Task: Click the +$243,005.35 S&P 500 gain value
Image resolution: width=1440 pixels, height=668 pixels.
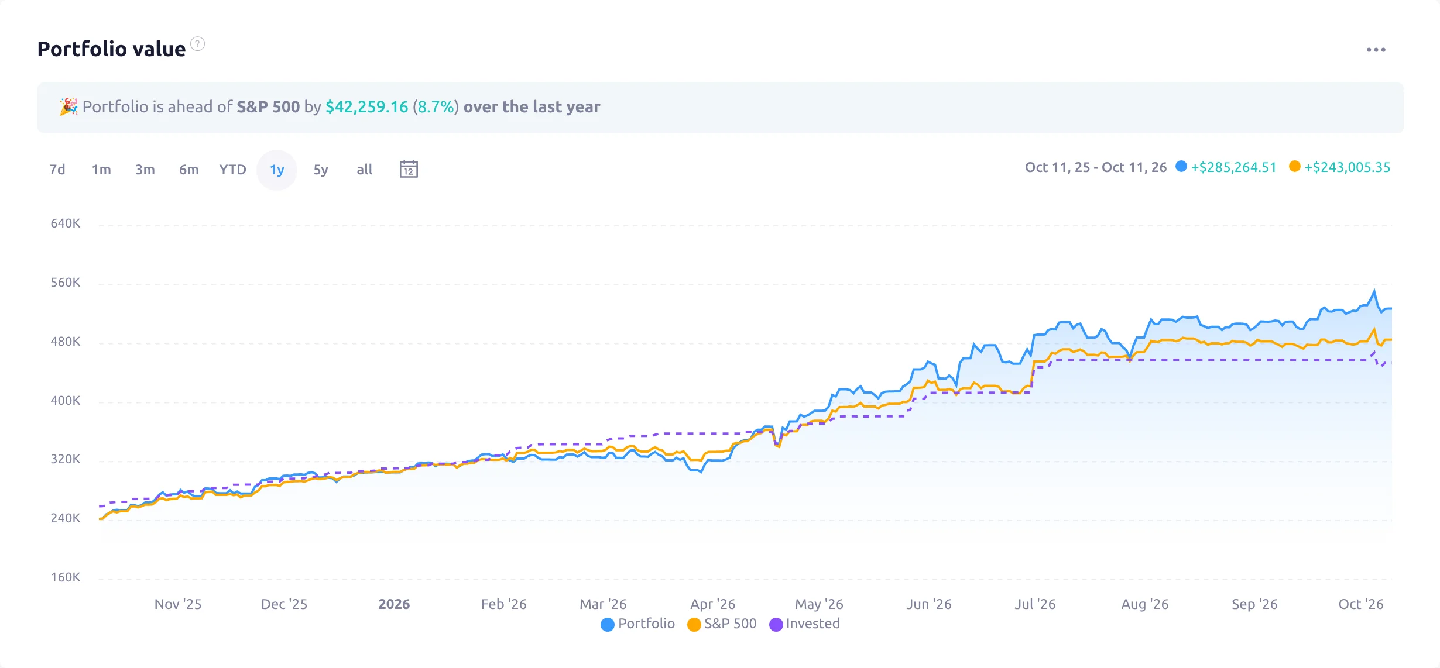Action: point(1347,167)
